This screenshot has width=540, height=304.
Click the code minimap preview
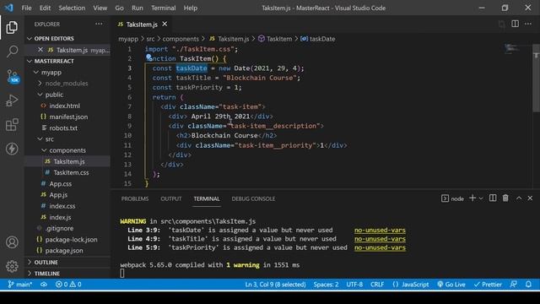(x=512, y=49)
